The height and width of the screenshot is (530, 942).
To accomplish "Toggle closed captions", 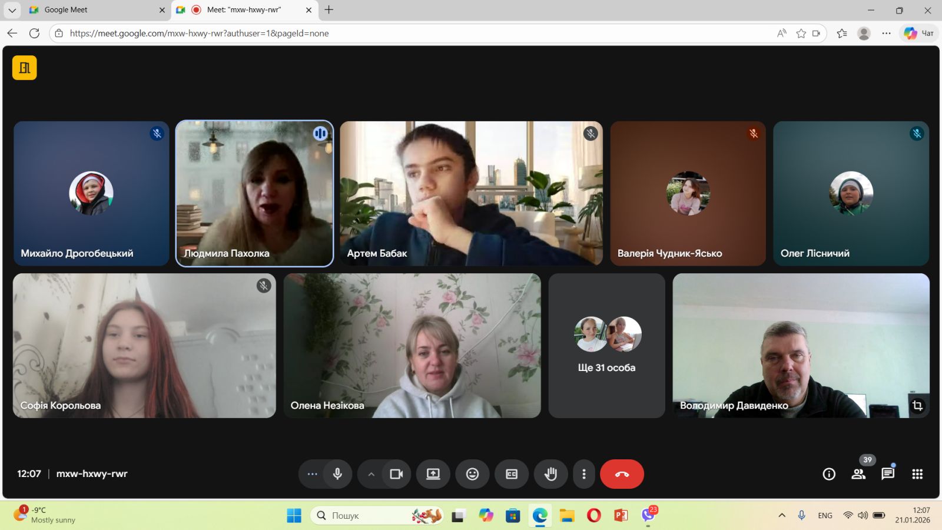I will (512, 474).
